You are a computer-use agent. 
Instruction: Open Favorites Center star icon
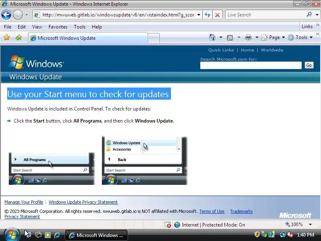[6, 37]
